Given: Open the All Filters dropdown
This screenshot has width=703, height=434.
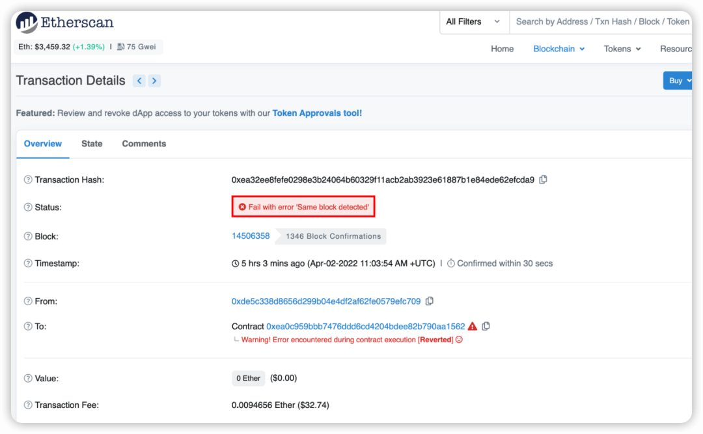Looking at the screenshot, I should coord(473,21).
